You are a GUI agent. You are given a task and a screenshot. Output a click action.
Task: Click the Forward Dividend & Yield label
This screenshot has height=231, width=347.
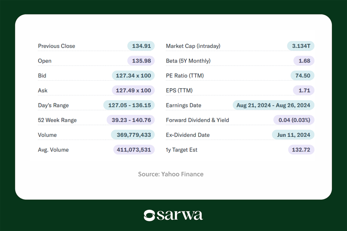coord(198,120)
